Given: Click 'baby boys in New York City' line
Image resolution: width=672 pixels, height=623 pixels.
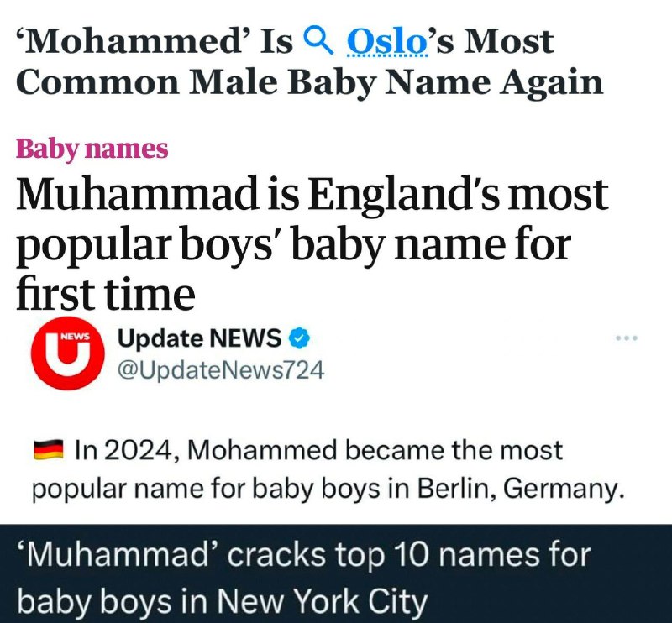Looking at the screenshot, I should (223, 600).
